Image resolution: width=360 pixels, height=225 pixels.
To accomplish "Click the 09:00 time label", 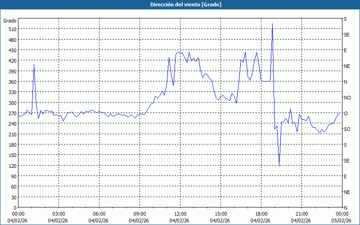I will [139, 214].
